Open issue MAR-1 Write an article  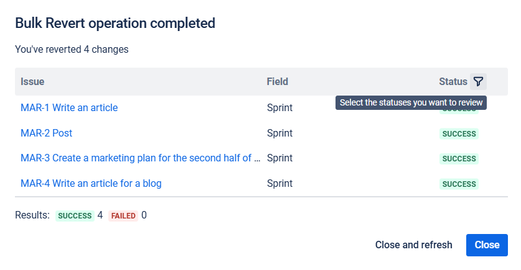click(69, 107)
